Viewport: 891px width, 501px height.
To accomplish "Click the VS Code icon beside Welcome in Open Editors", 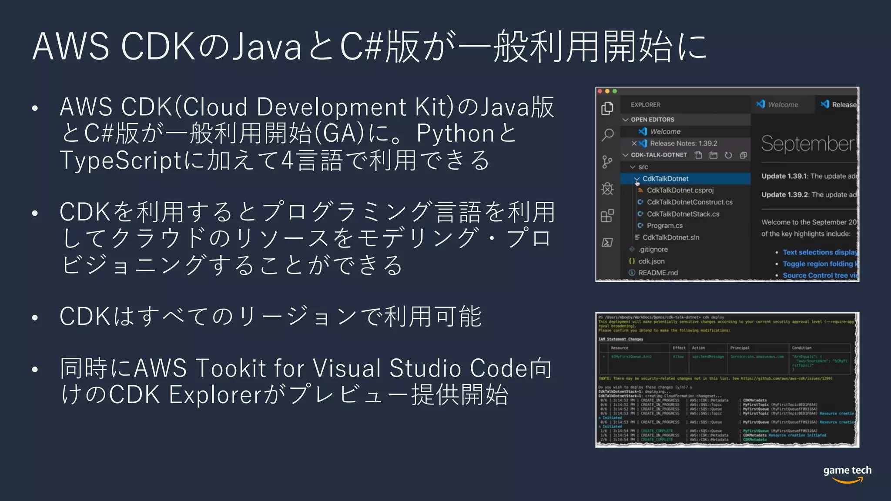I will 643,131.
